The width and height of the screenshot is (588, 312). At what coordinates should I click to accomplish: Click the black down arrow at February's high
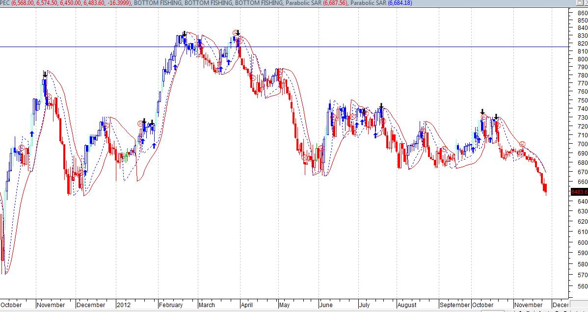(x=184, y=34)
